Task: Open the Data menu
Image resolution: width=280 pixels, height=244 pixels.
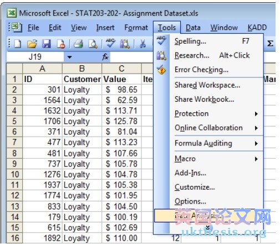Action: [x=193, y=28]
